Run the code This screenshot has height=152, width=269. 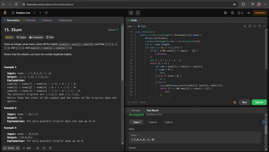pos(244,102)
